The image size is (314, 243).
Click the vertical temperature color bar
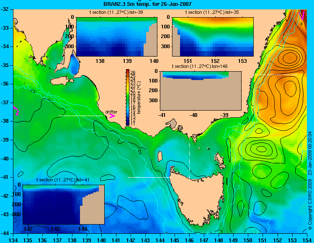[128, 97]
